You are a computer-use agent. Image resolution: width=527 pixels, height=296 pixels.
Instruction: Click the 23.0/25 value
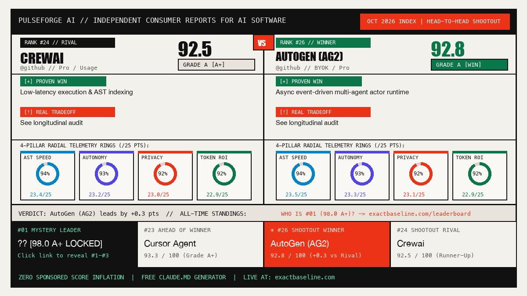pyautogui.click(x=158, y=195)
